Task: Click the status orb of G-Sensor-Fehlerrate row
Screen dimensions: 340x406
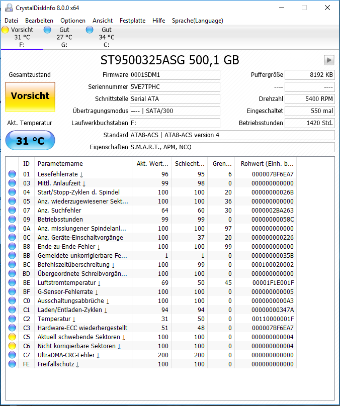Action: (12, 291)
